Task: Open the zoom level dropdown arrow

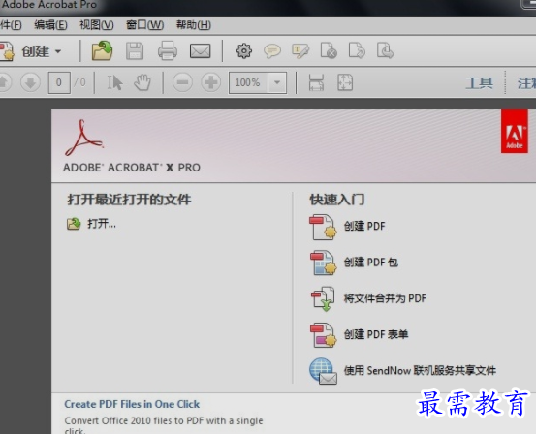Action: [x=277, y=82]
